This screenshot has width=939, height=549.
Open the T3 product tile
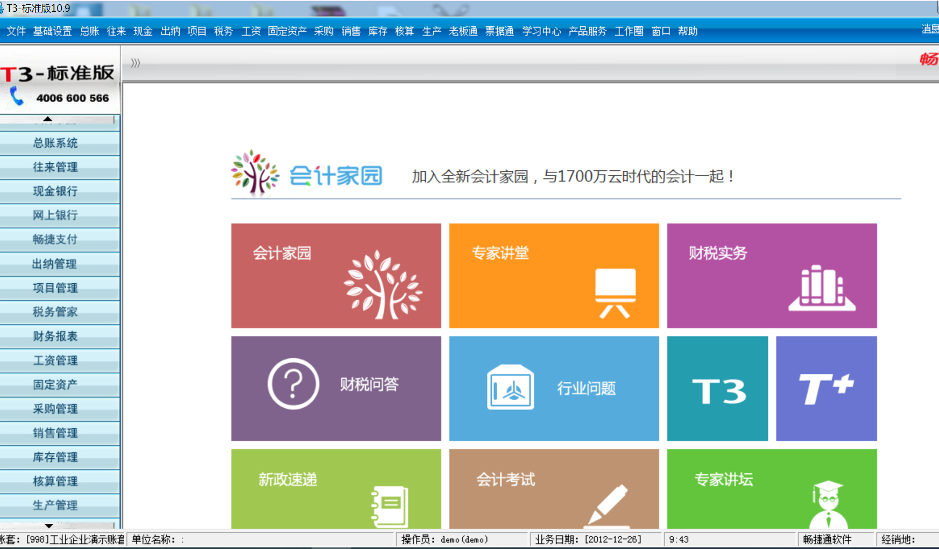[x=717, y=388]
